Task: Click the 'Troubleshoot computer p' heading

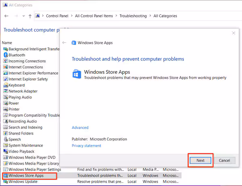Action: (31, 30)
